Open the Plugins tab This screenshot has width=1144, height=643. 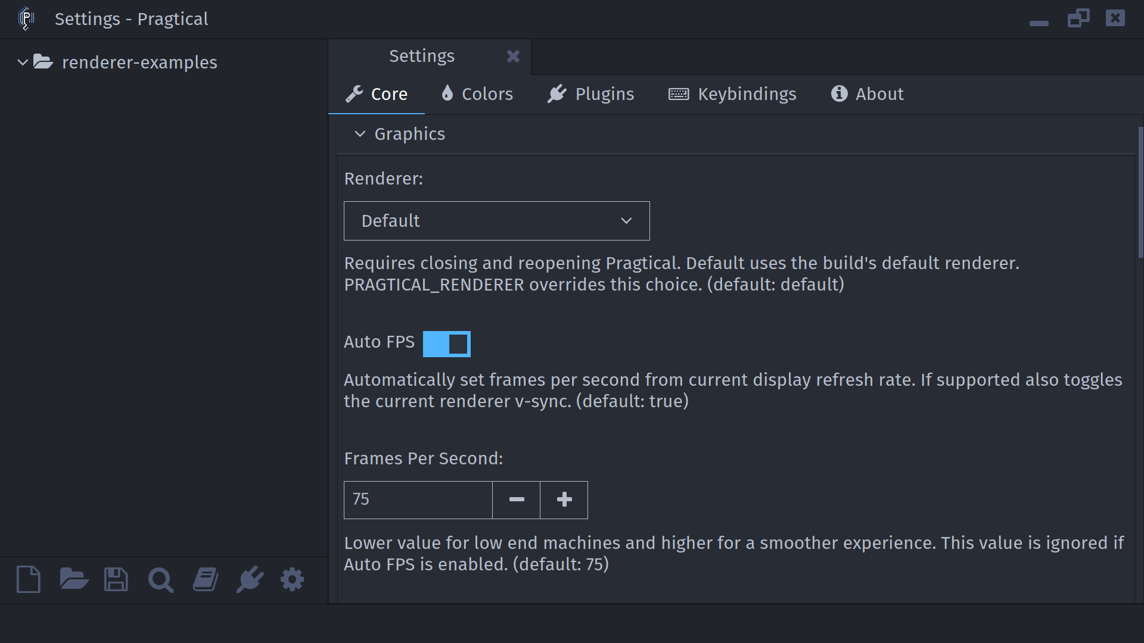point(590,94)
